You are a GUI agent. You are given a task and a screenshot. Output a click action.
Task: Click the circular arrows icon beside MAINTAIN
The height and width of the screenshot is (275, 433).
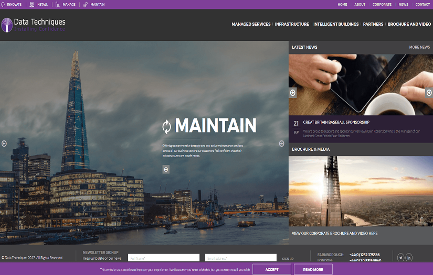pos(166,126)
